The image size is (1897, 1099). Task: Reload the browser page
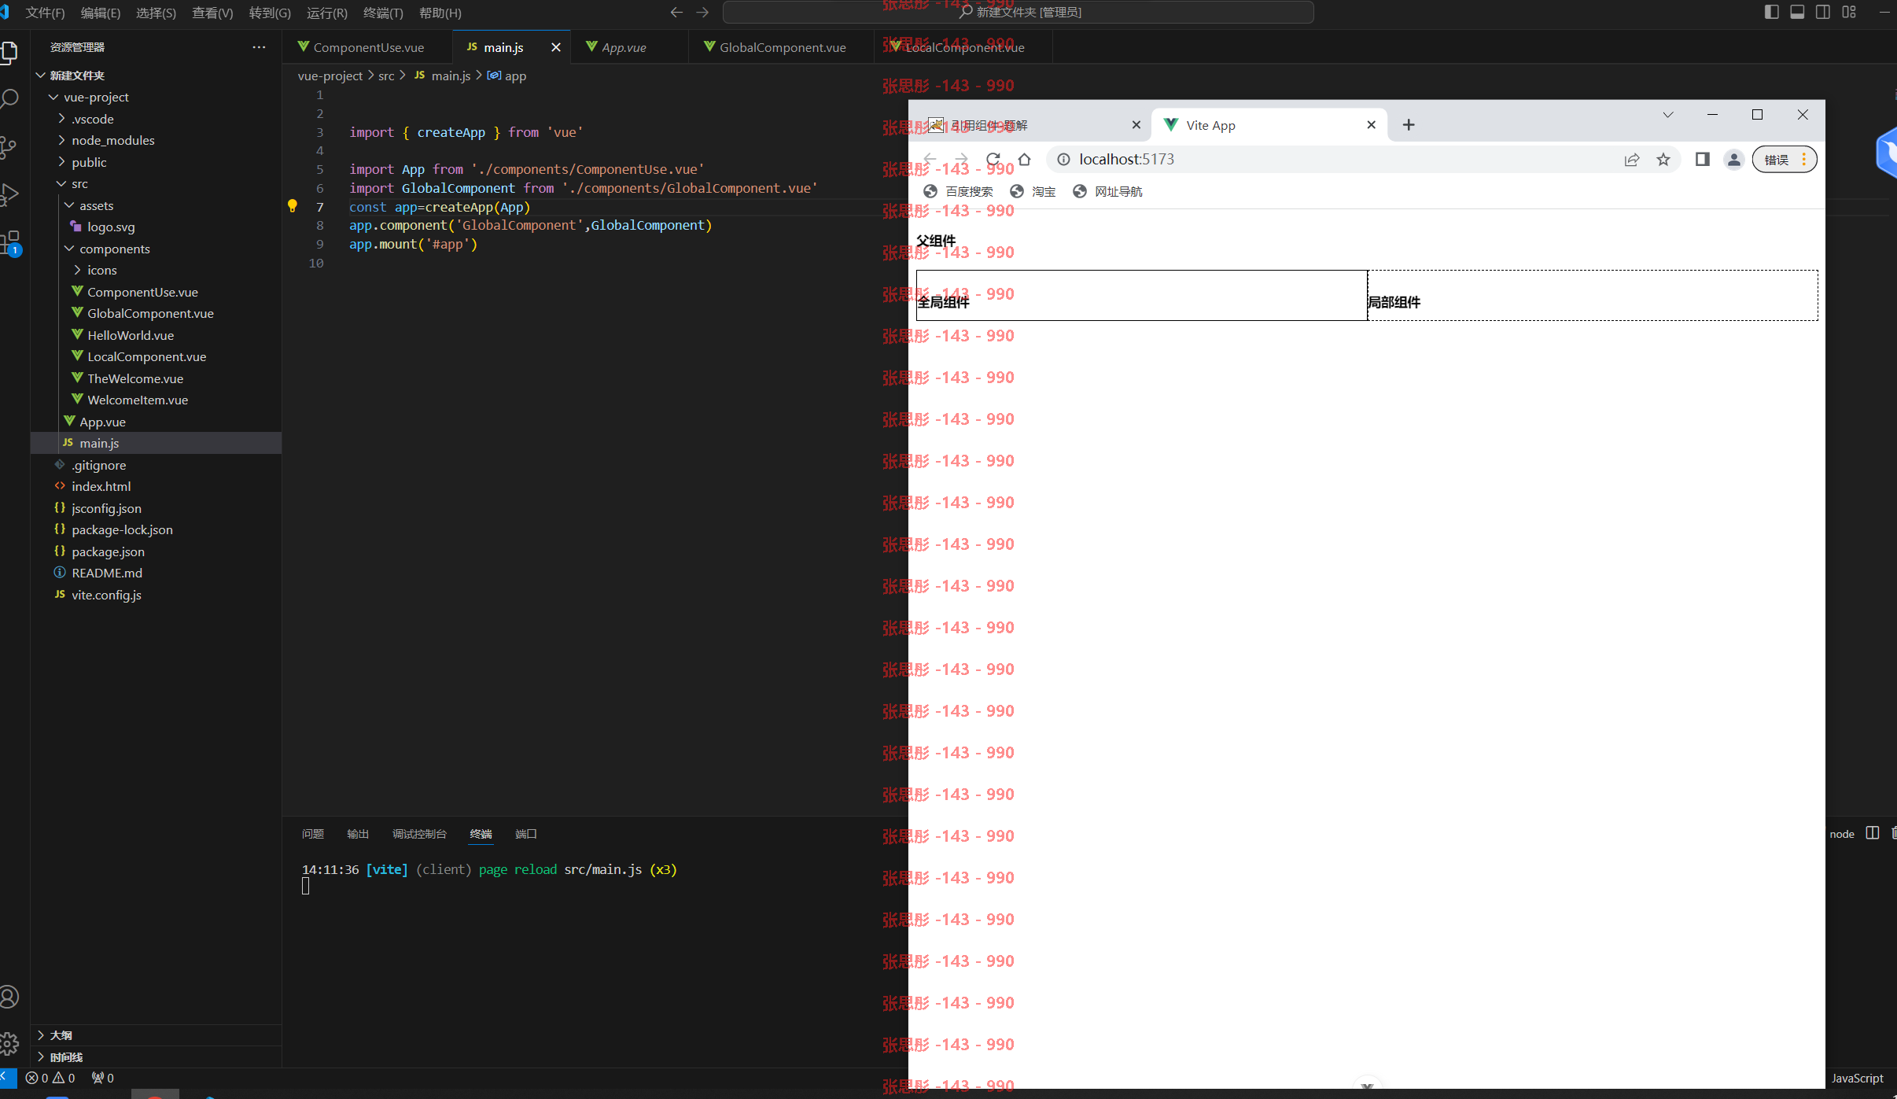coord(993,160)
